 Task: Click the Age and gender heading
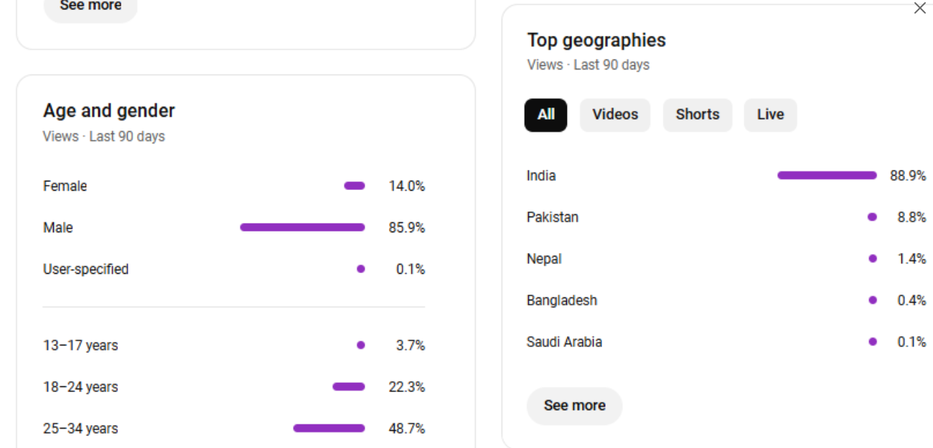(x=108, y=111)
